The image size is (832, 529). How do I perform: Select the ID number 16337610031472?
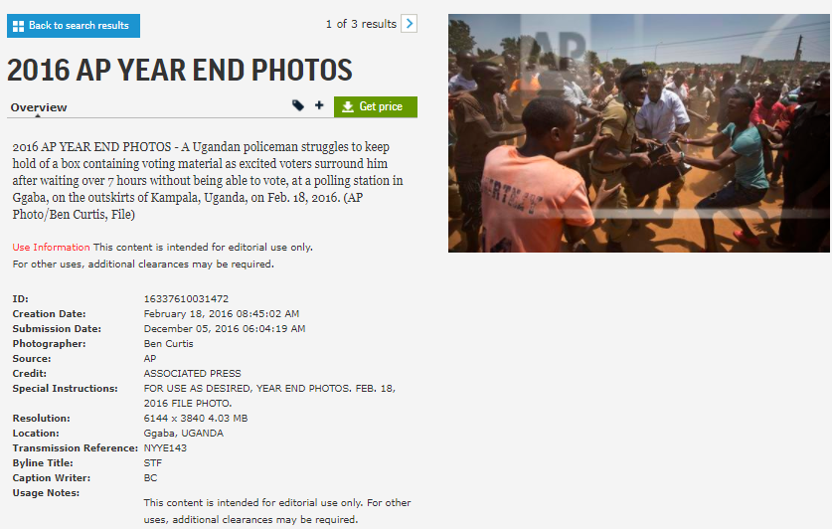(186, 298)
